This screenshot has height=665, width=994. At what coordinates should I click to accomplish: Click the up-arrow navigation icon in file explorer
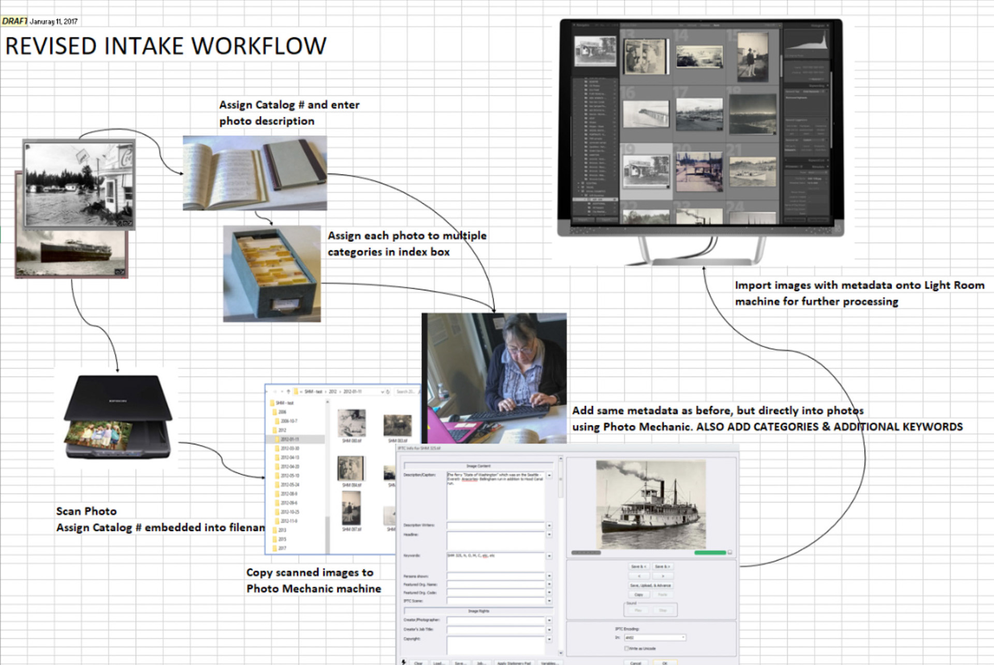[x=288, y=392]
